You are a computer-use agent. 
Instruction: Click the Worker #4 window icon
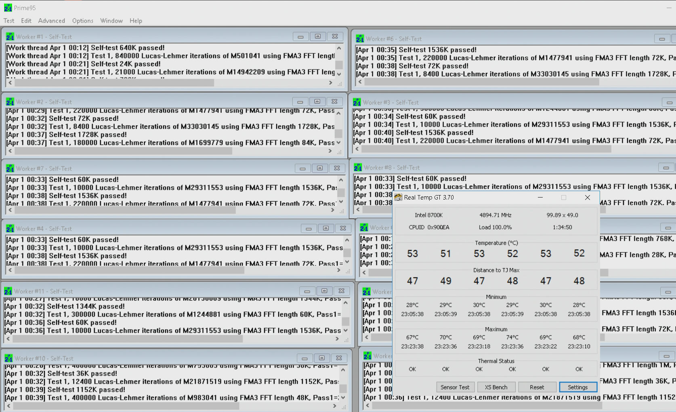pos(10,229)
